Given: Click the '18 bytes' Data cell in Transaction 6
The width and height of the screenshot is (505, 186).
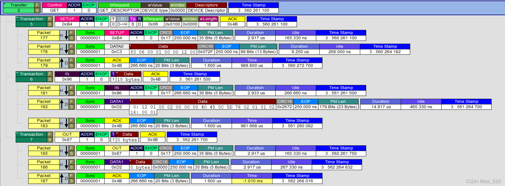Looking at the screenshot, I should coord(129,79).
